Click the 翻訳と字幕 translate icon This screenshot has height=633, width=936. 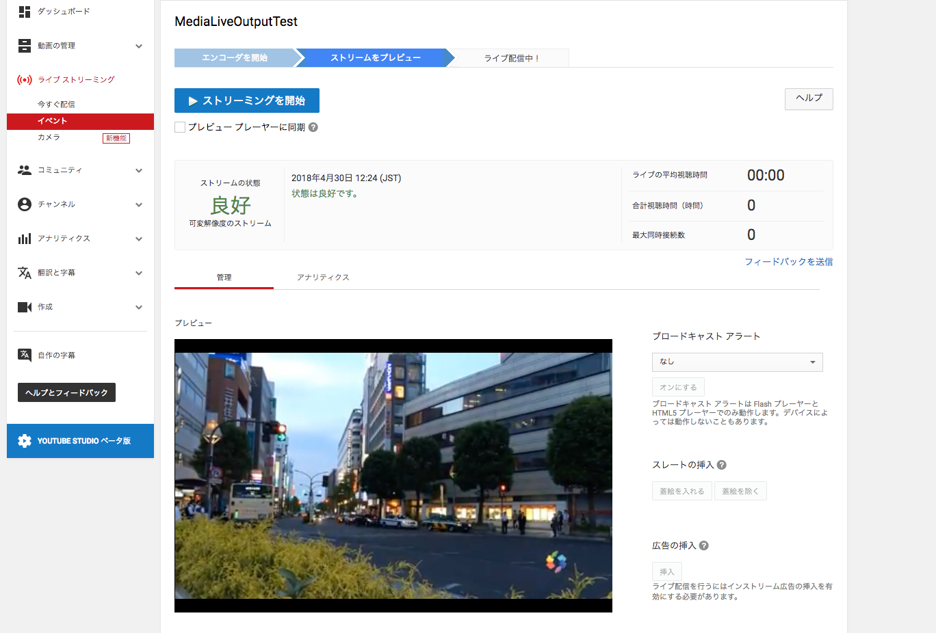25,273
